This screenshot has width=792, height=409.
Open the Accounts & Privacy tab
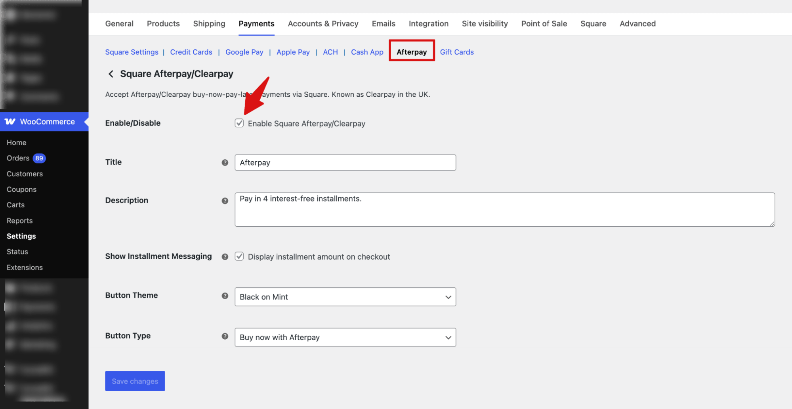pyautogui.click(x=323, y=24)
